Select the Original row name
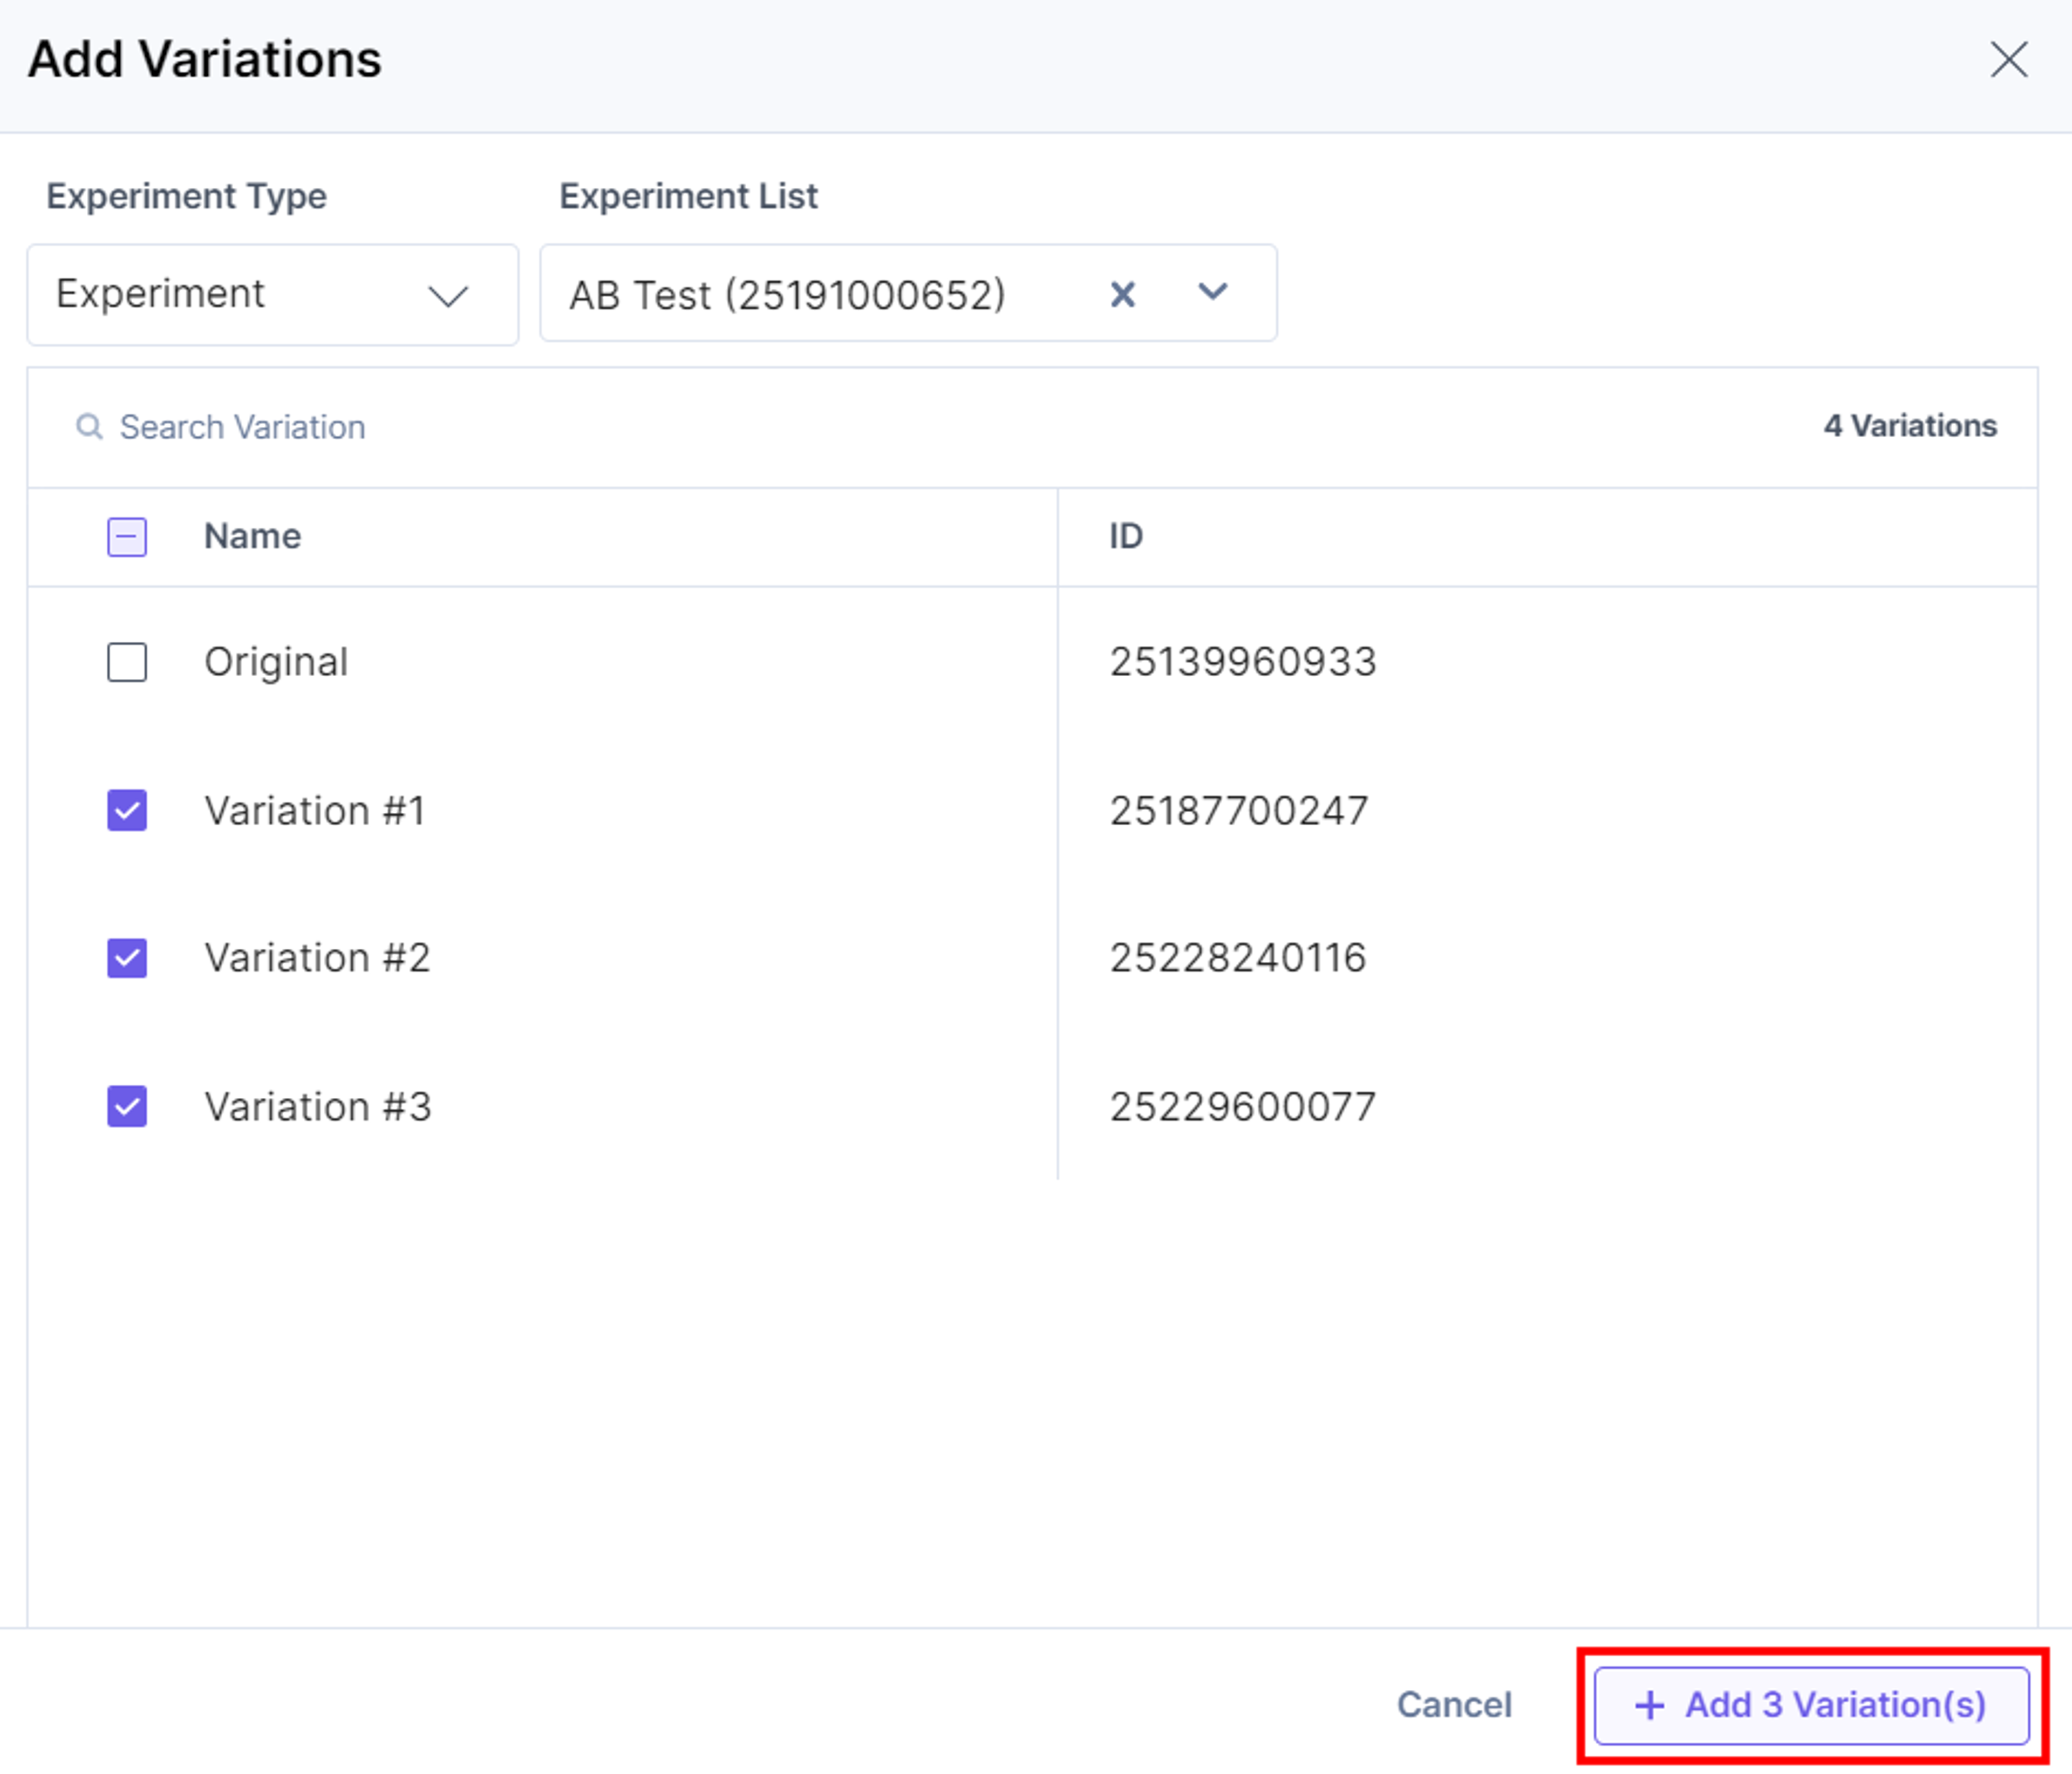This screenshot has width=2072, height=1774. pyautogui.click(x=276, y=662)
